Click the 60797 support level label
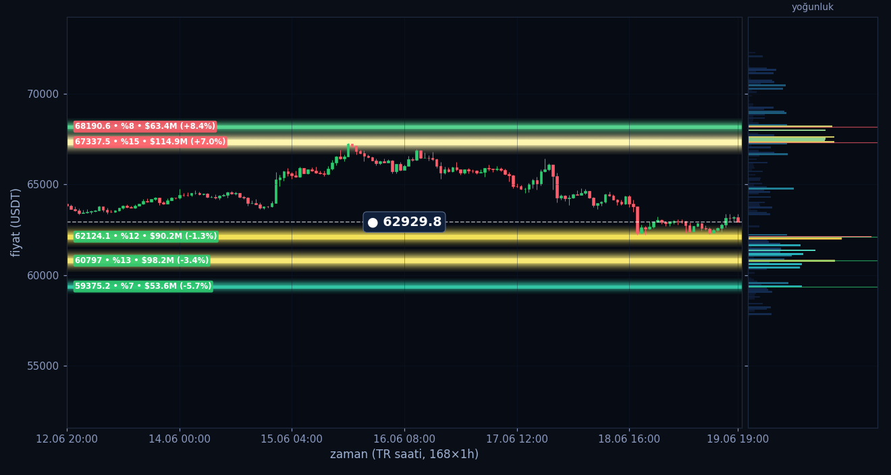This screenshot has width=891, height=475. [142, 260]
